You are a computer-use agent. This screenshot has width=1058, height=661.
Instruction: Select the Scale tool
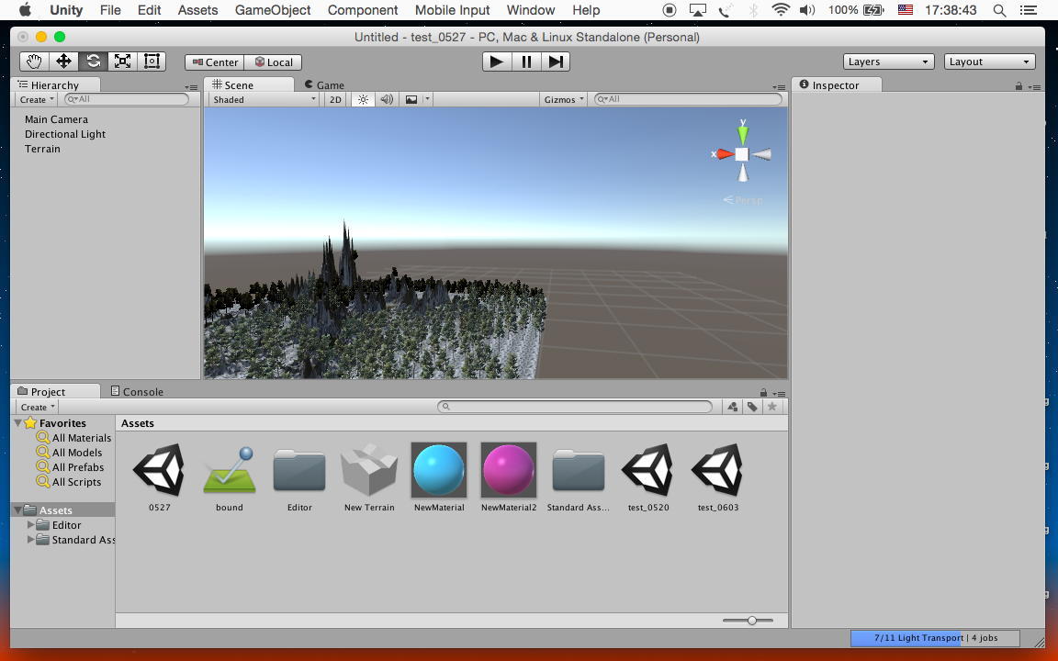[122, 62]
